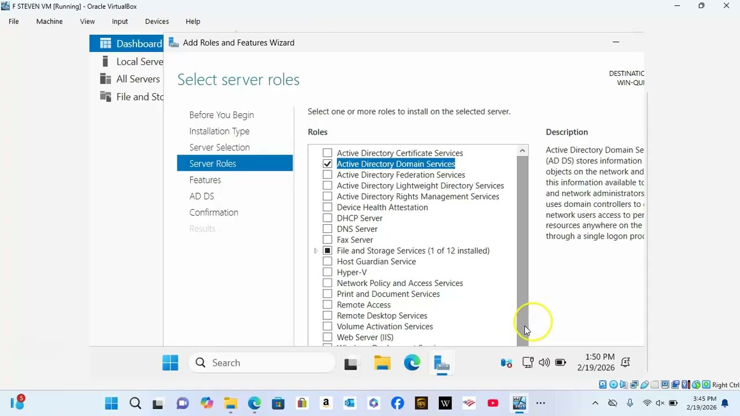740x416 pixels.
Task: Click the All Servers icon in sidebar
Action: tap(105, 79)
